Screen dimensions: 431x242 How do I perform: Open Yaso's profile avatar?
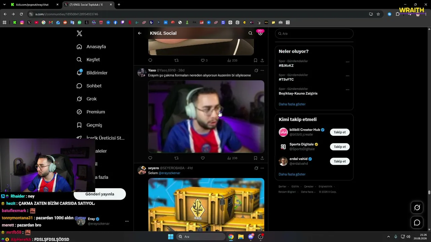[142, 73]
